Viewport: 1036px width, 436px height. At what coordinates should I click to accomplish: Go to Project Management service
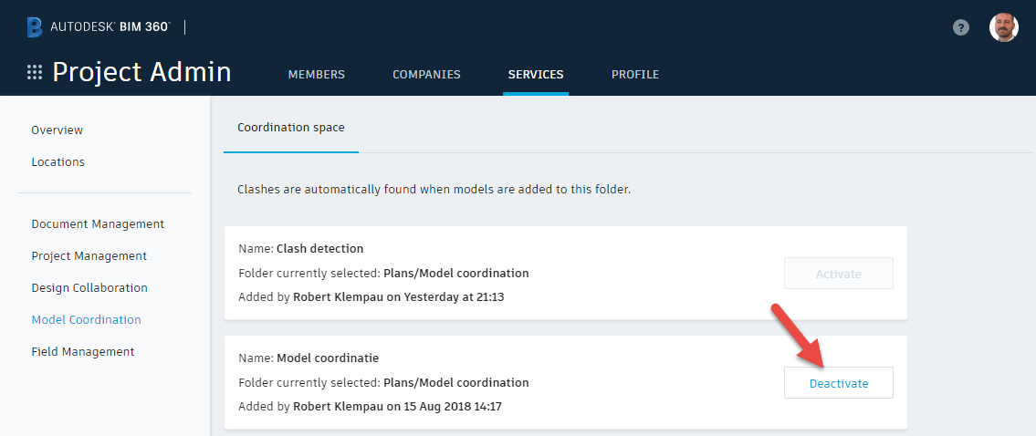tap(89, 255)
